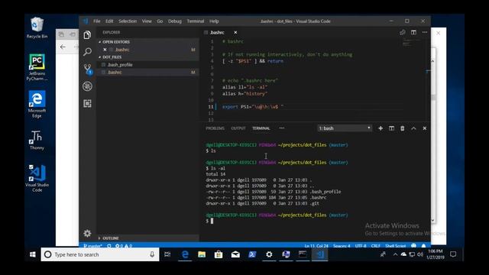Split the terminal panel
489x275 pixels.
click(x=391, y=128)
